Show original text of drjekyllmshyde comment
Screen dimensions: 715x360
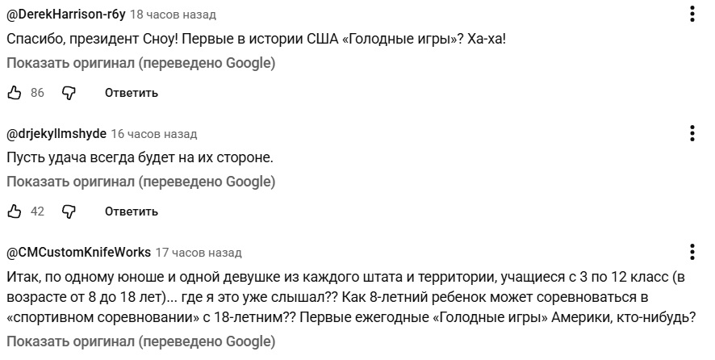click(141, 182)
